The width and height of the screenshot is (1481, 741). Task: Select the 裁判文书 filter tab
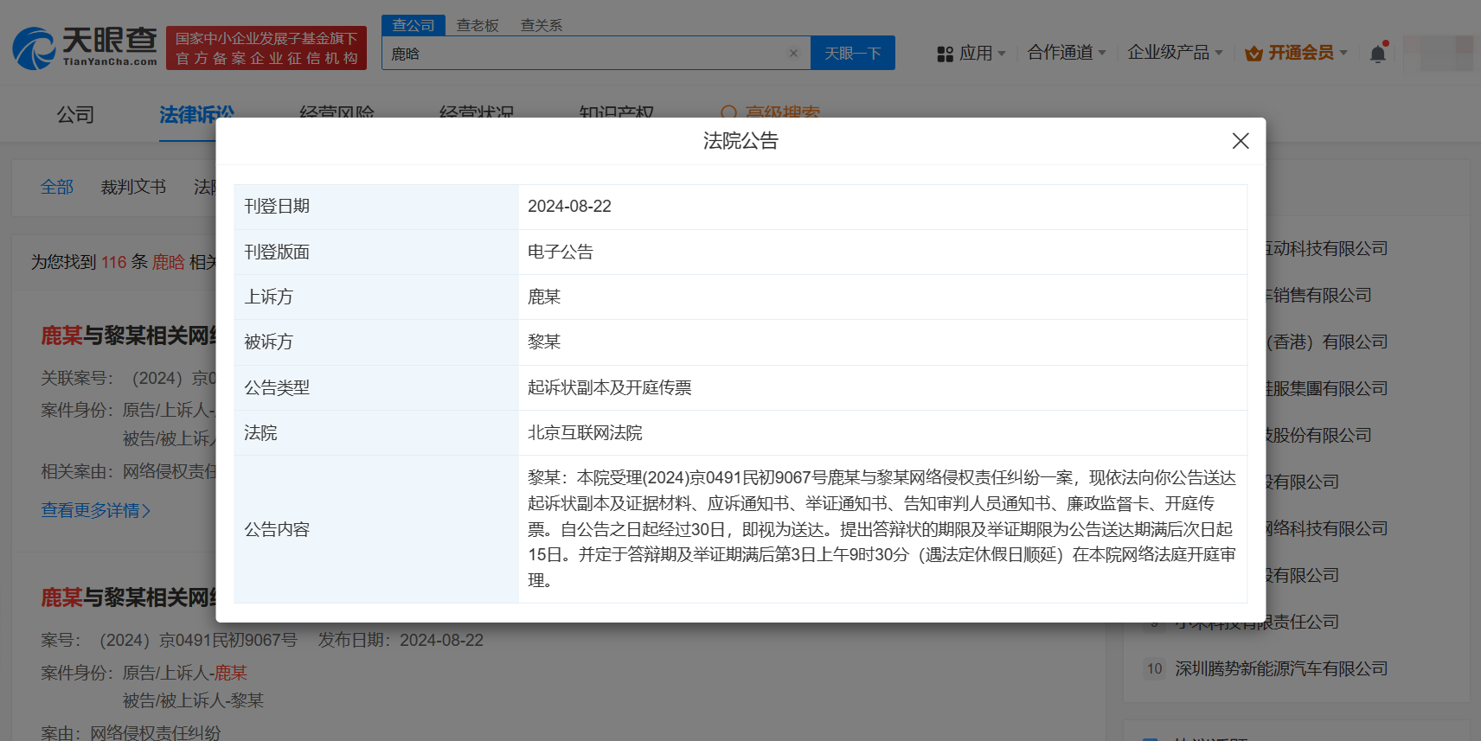click(133, 187)
